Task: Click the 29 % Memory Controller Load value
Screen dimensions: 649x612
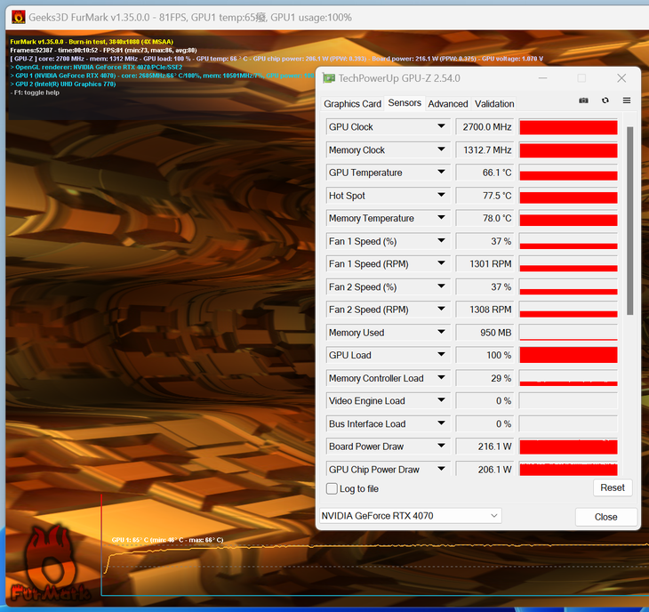Action: click(x=485, y=378)
